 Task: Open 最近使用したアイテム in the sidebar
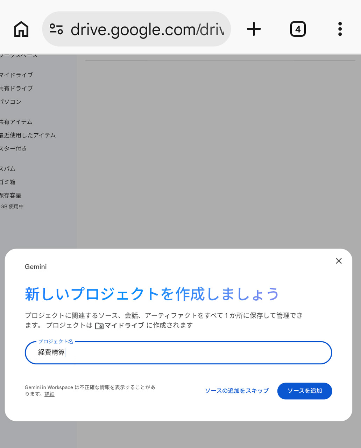click(28, 135)
